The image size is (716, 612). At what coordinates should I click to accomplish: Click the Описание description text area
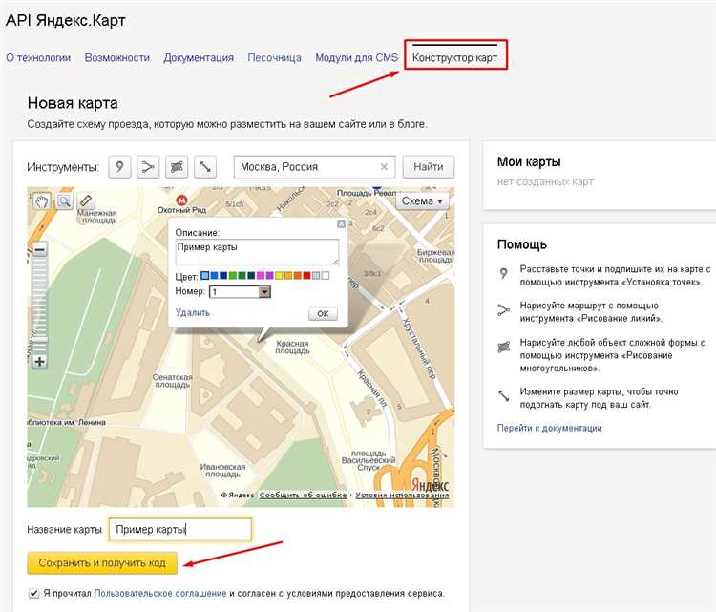pos(257,252)
